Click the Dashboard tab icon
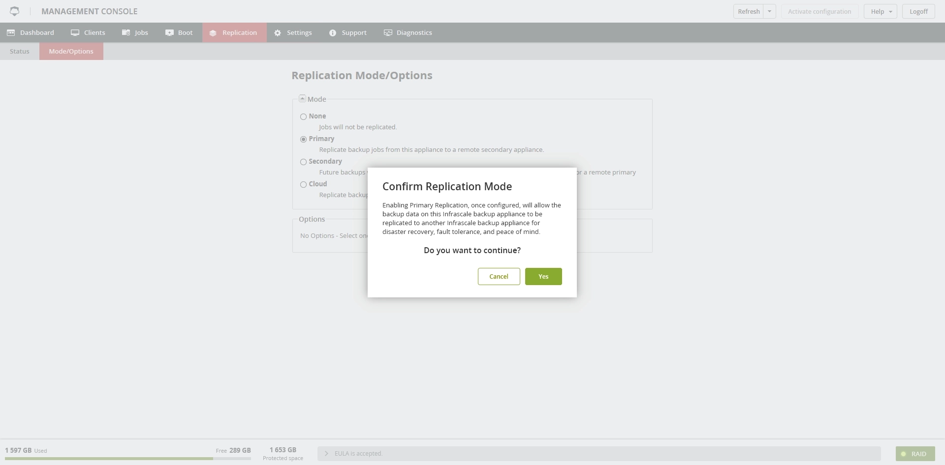Image resolution: width=945 pixels, height=465 pixels. (x=11, y=32)
